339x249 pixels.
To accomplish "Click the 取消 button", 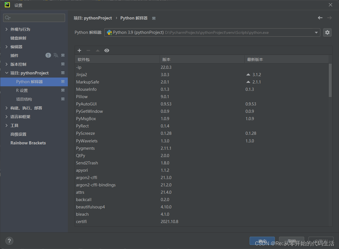I will point(292,241).
